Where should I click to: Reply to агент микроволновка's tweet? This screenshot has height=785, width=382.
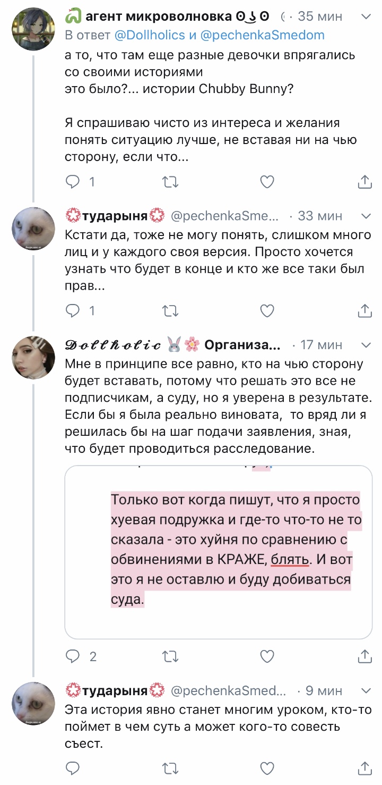[73, 182]
